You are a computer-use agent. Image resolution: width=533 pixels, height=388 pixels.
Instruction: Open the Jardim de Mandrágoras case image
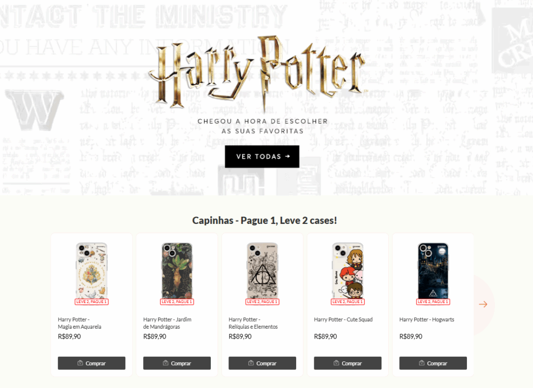177,271
